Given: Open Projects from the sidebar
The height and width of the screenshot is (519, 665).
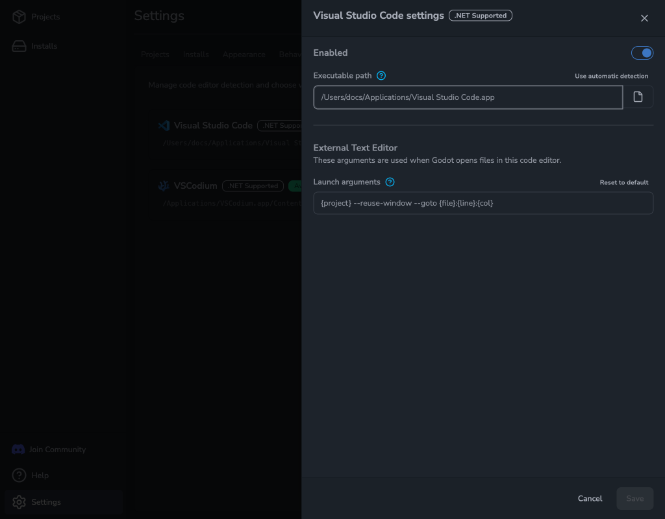Looking at the screenshot, I should pyautogui.click(x=36, y=17).
